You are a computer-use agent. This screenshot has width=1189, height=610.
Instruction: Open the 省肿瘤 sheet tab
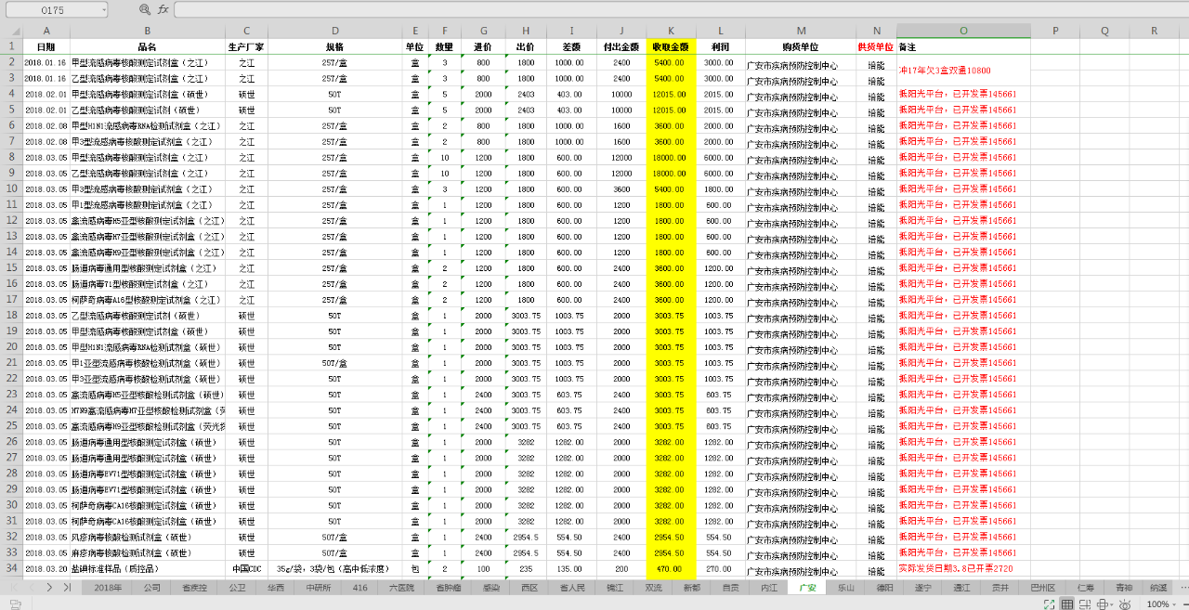(x=447, y=588)
